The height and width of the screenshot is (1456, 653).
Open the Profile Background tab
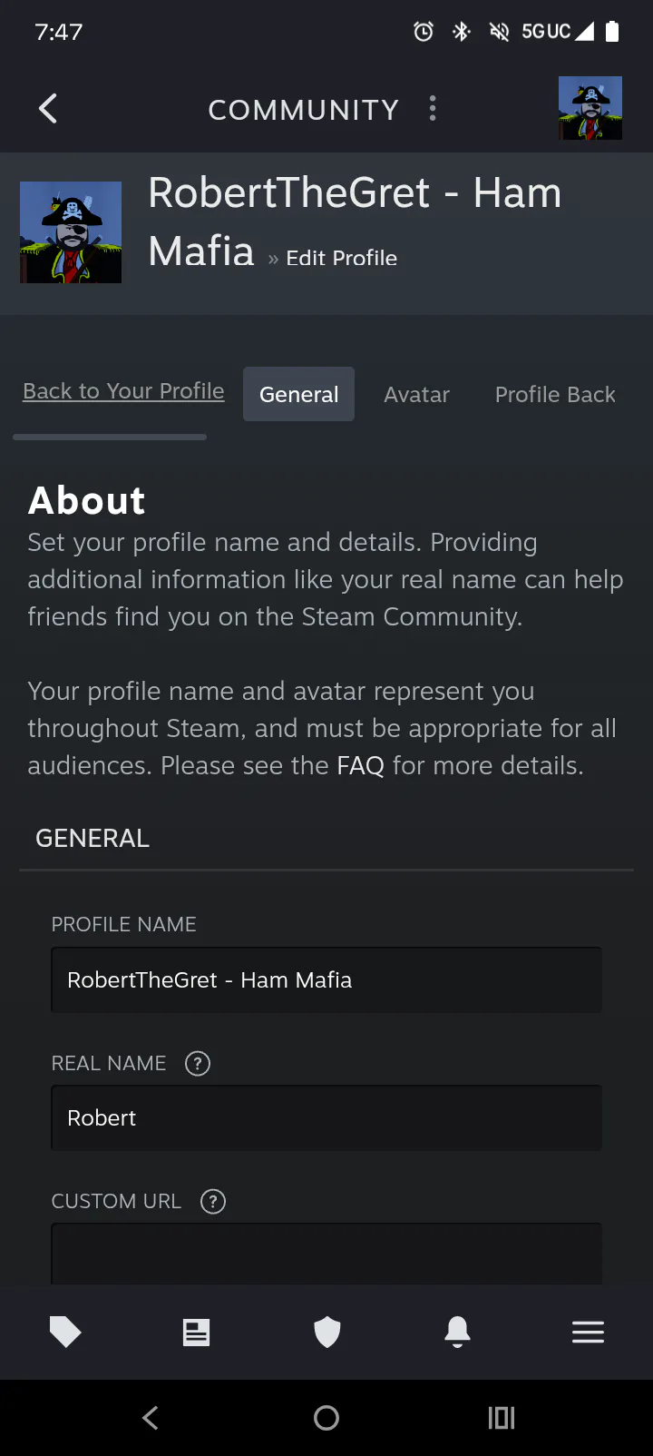click(x=555, y=395)
